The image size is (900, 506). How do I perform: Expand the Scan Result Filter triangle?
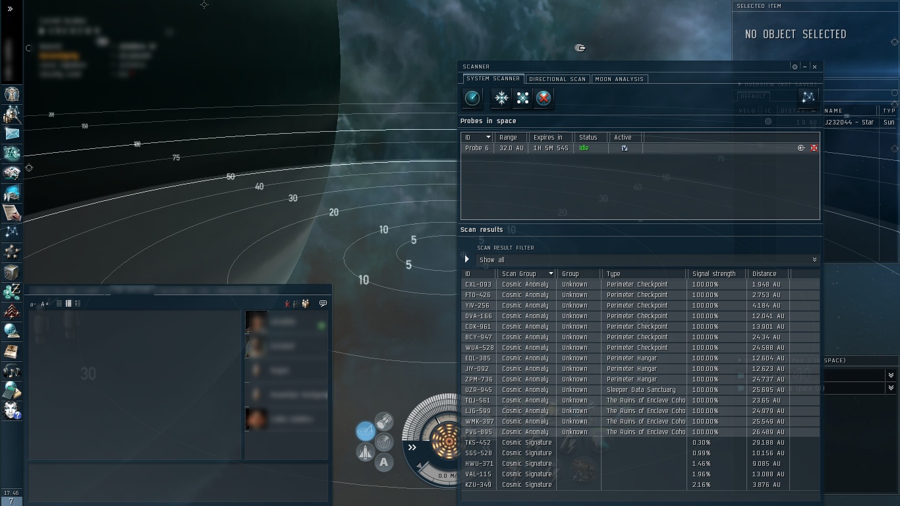(x=467, y=260)
